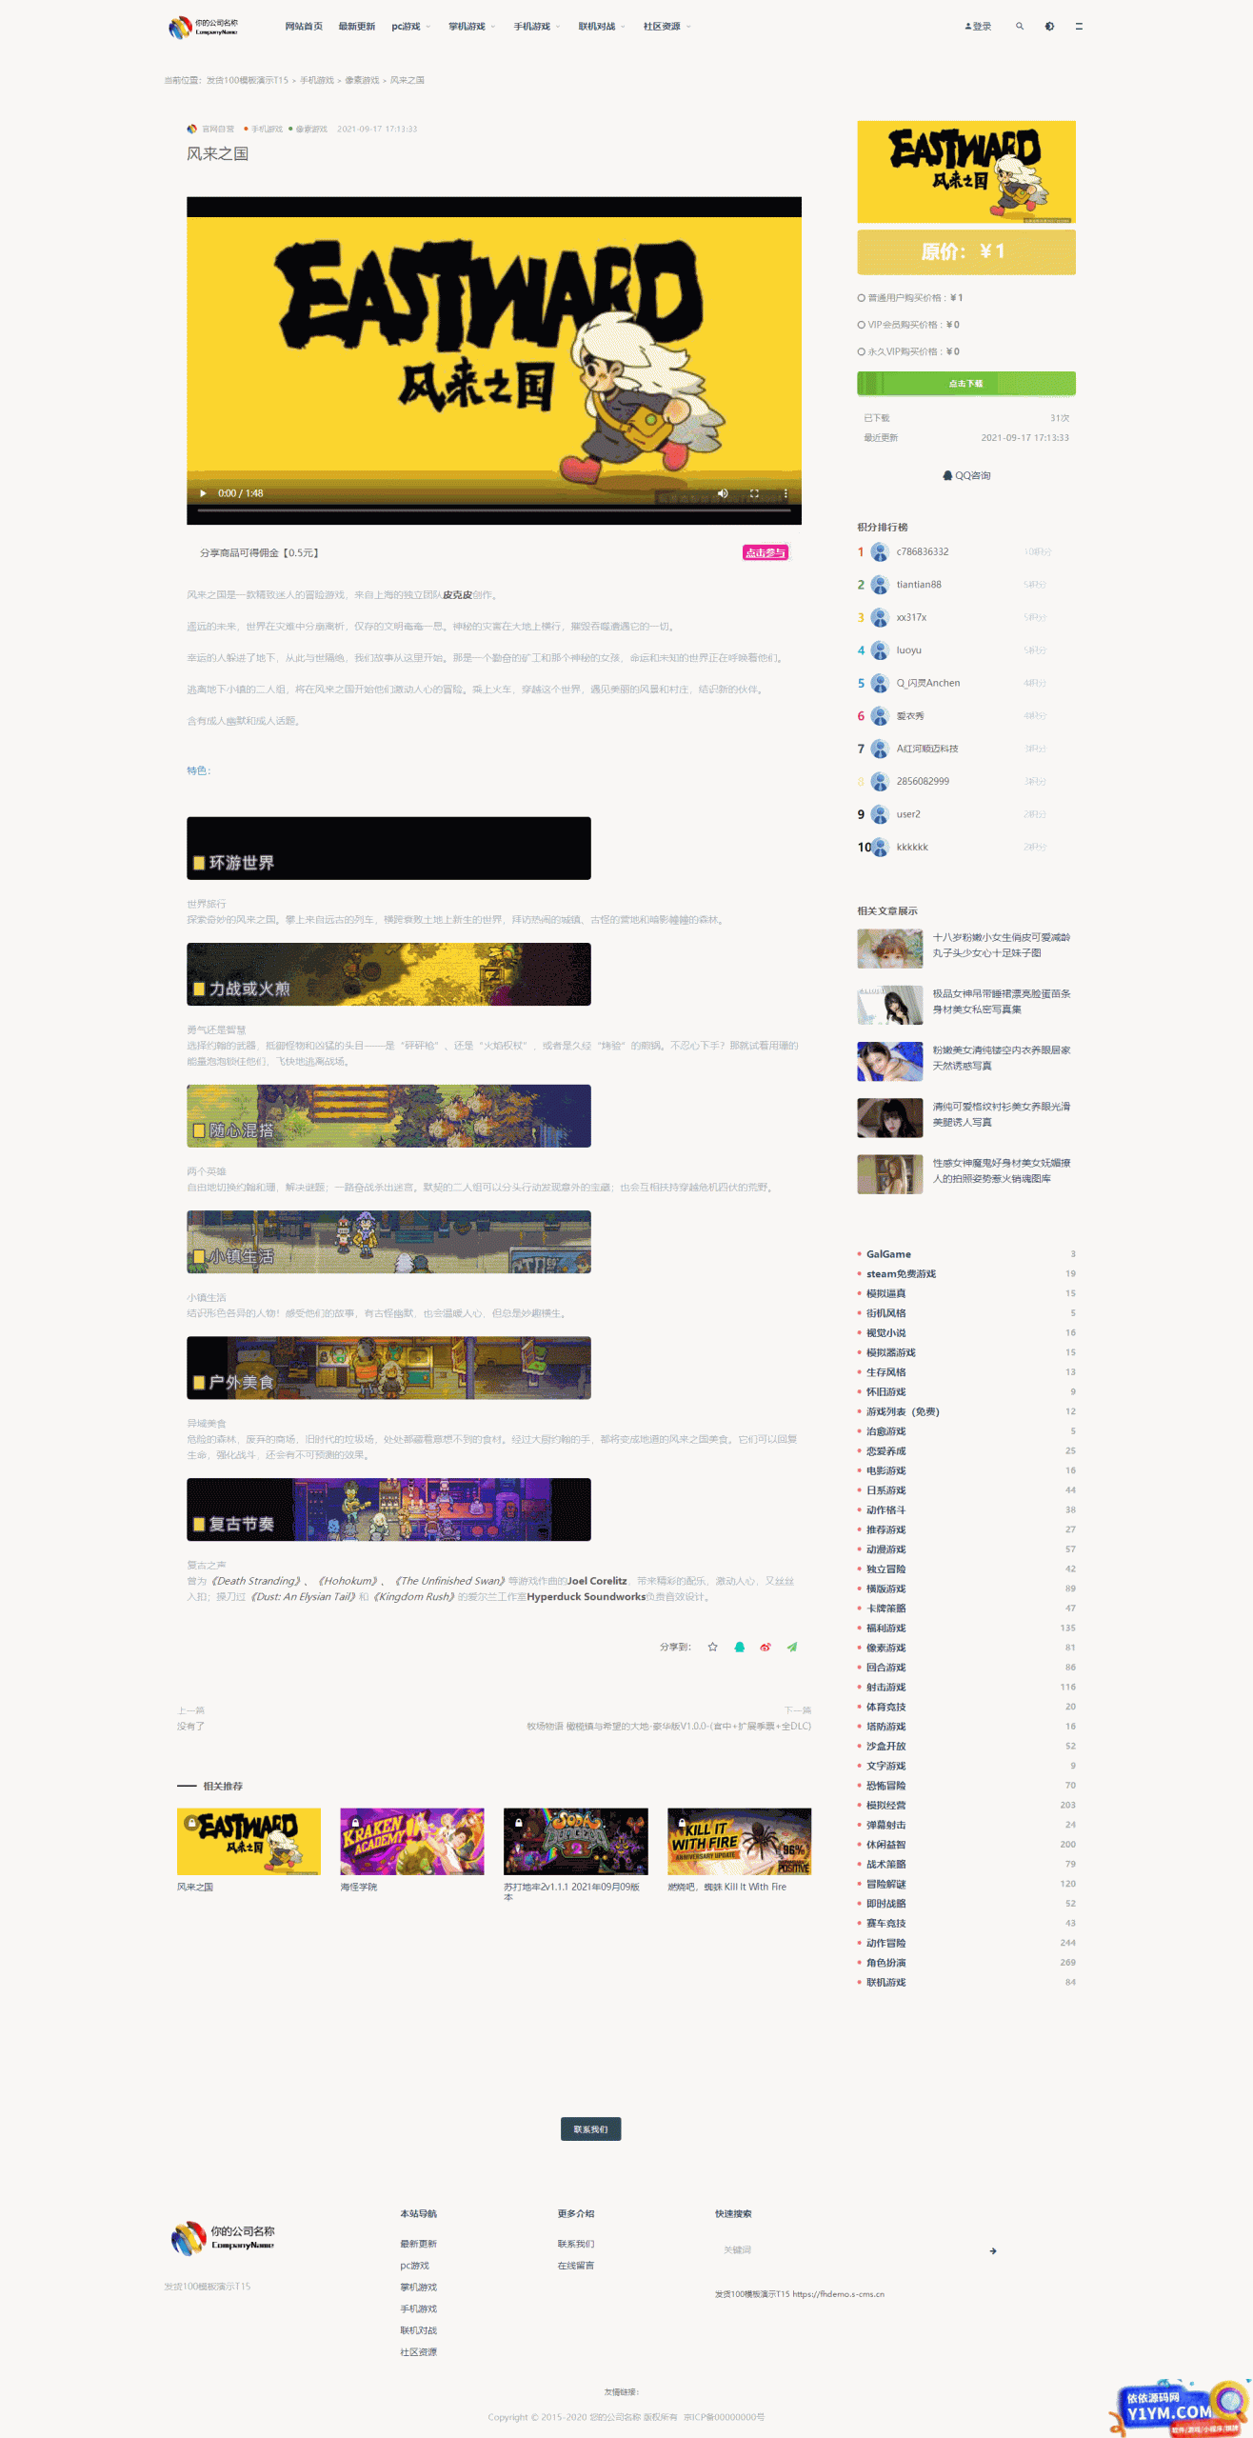Viewport: 1253px width, 2438px height.
Task: Open the steam免费游戏 category link
Action: click(x=901, y=1274)
